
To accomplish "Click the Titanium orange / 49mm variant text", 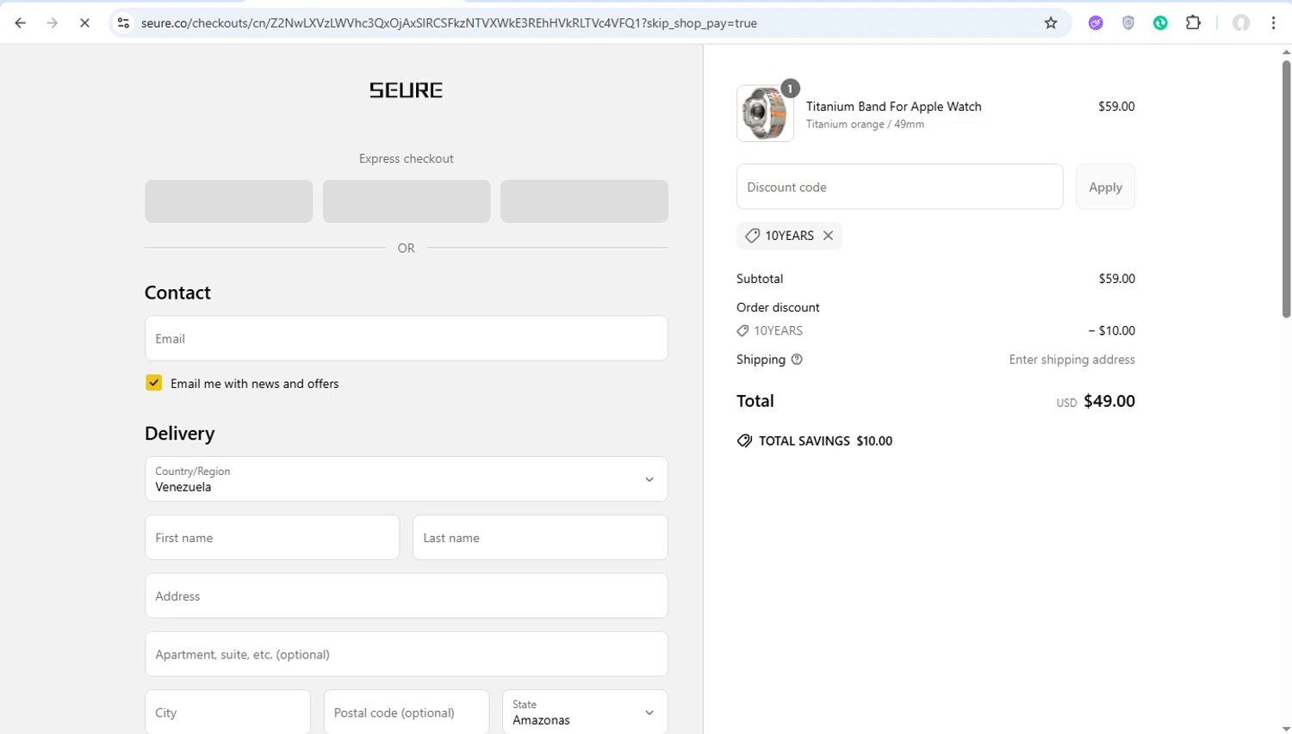I will click(865, 125).
